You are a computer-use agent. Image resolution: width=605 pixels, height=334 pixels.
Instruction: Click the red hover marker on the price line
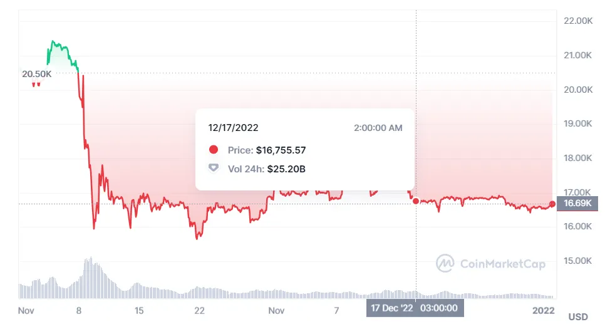416,201
